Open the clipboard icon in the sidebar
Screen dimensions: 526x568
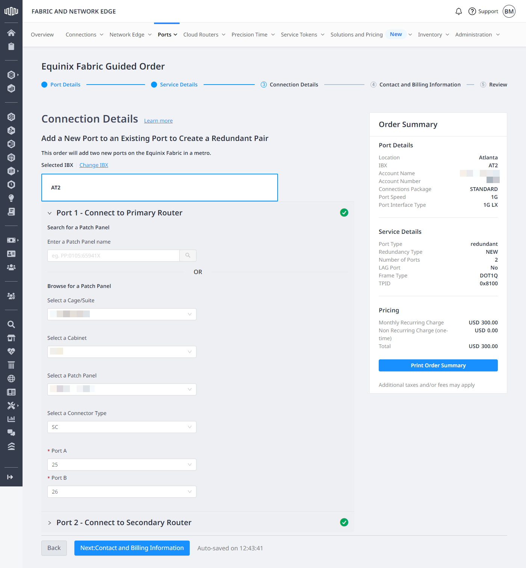click(11, 46)
